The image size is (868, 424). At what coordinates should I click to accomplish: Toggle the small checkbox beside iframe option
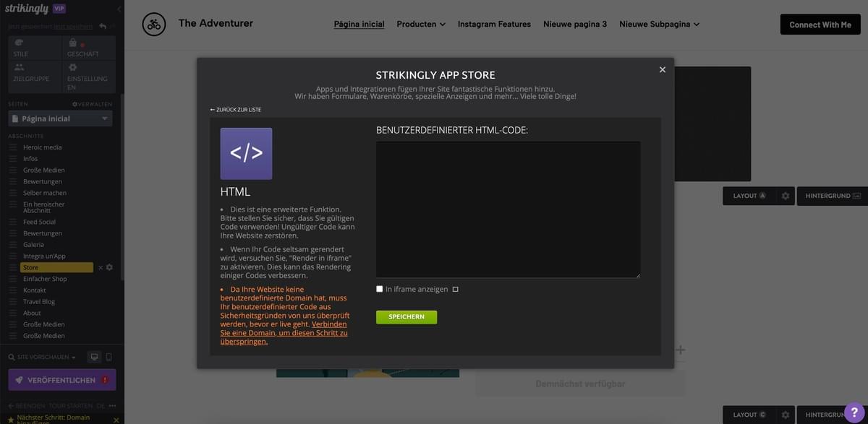click(456, 288)
